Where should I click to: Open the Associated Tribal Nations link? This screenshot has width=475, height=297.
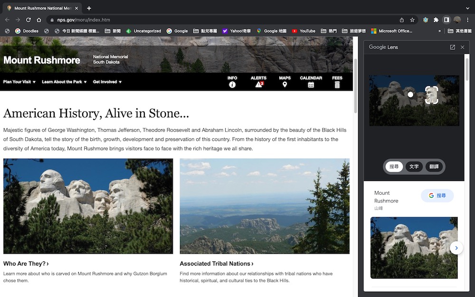tap(217, 264)
